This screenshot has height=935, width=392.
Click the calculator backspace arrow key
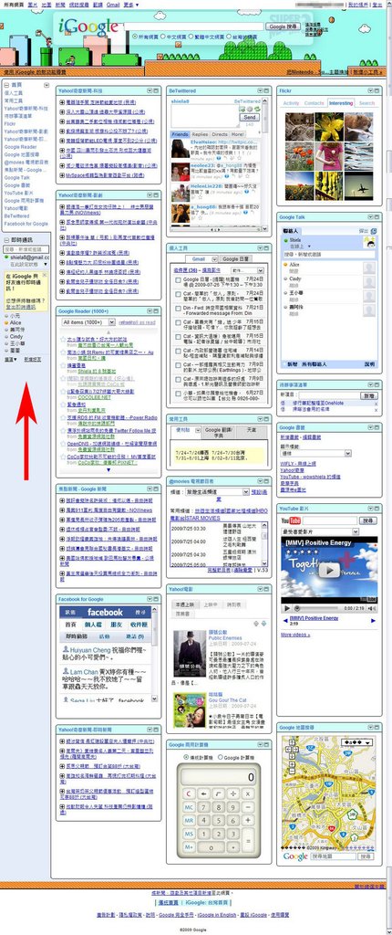(204, 793)
